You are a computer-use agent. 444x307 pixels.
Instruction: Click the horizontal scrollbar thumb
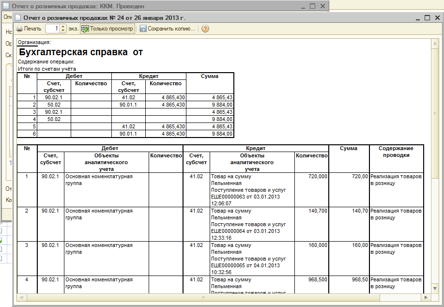click(x=203, y=297)
